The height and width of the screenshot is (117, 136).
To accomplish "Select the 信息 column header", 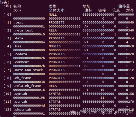I will tap(116, 10).
